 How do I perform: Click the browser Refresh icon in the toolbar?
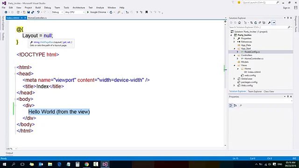111,12
